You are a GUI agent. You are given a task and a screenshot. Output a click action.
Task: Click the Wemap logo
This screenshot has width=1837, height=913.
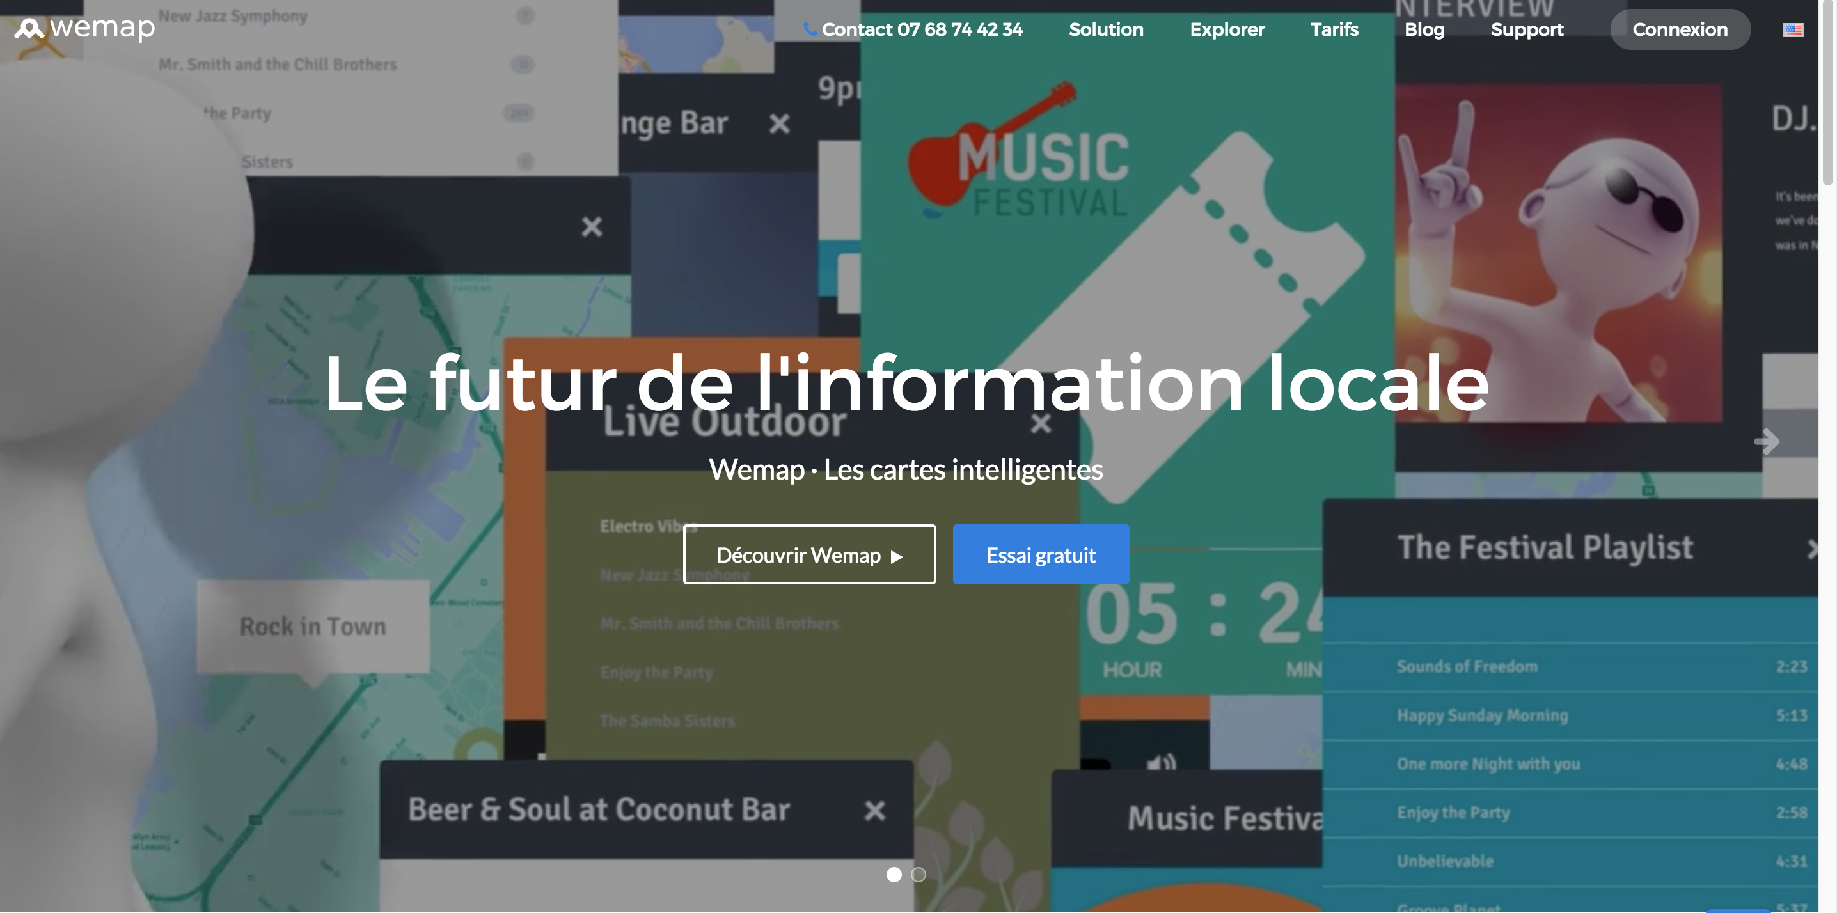[84, 29]
